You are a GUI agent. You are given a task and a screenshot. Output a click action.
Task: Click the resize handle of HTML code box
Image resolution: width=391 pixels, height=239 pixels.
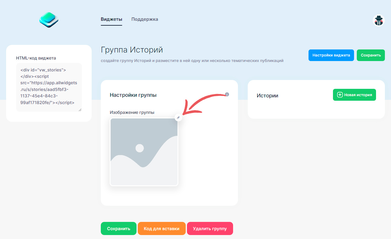tap(80, 110)
